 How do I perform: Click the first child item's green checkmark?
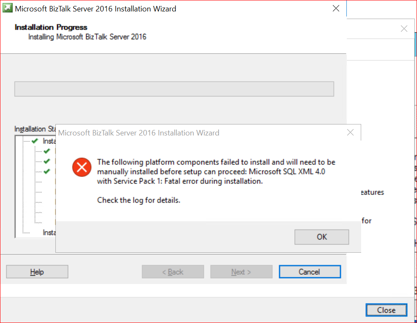[47, 151]
